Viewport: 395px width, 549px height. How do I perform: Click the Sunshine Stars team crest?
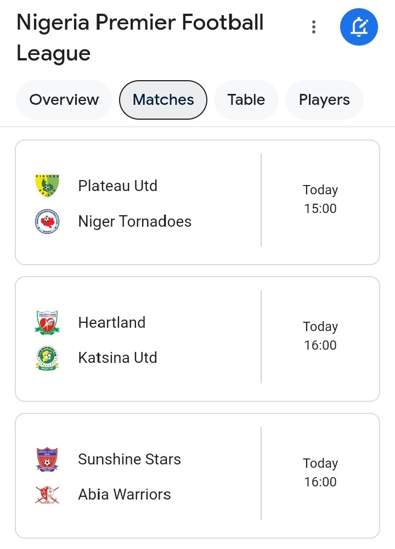click(47, 460)
